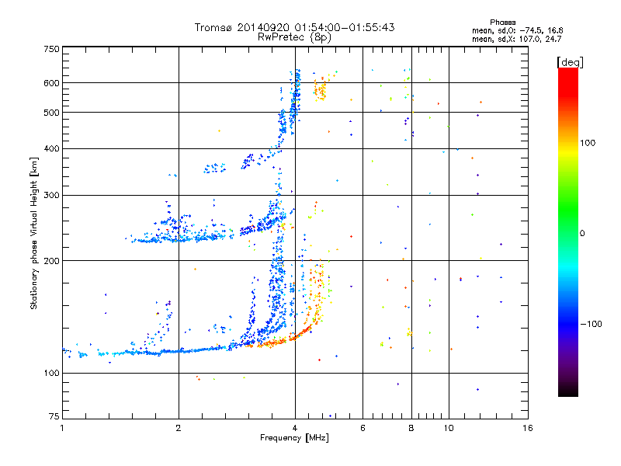
Task: Click the y-axis tick label '750'
Action: [51, 49]
